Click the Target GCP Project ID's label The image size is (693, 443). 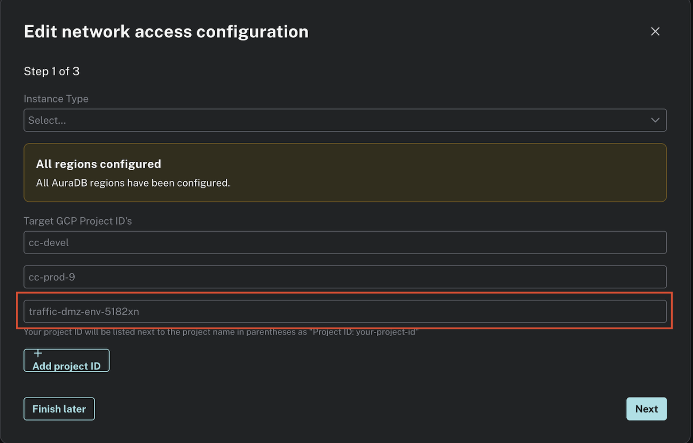pyautogui.click(x=78, y=220)
